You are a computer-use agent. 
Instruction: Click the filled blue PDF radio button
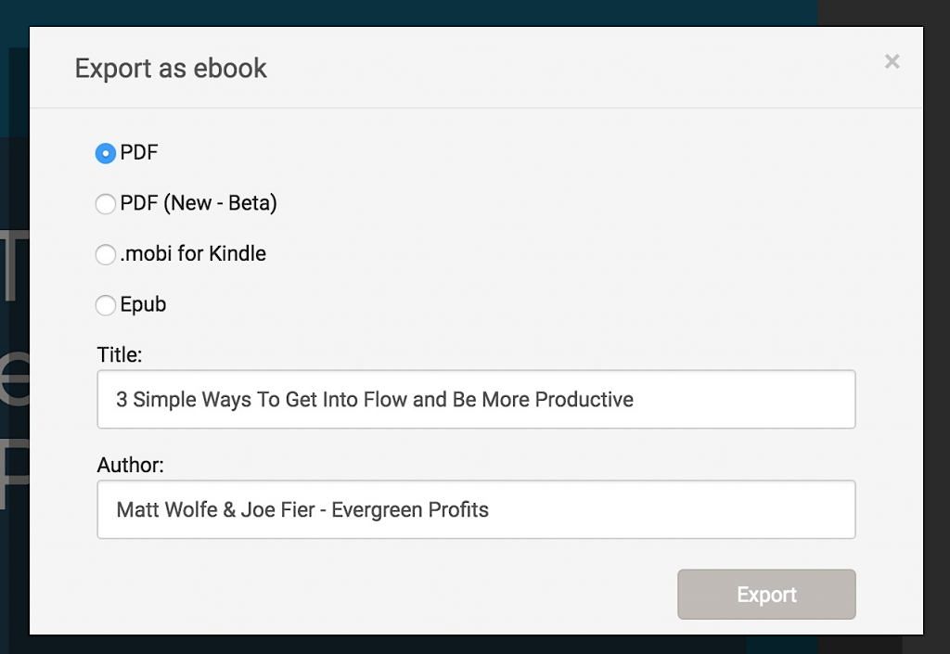[105, 152]
